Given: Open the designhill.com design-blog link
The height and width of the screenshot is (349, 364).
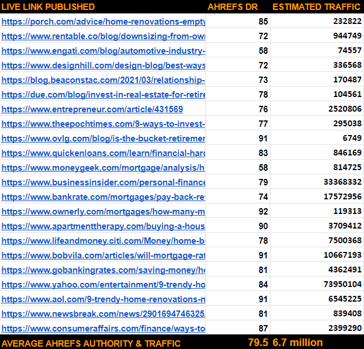Looking at the screenshot, I should pyautogui.click(x=103, y=65).
